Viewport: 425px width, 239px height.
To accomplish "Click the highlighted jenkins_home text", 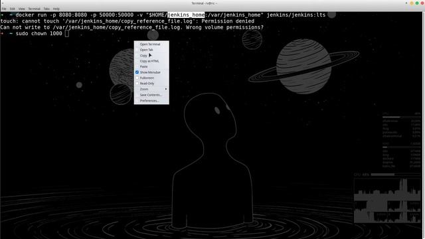I will click(186, 15).
